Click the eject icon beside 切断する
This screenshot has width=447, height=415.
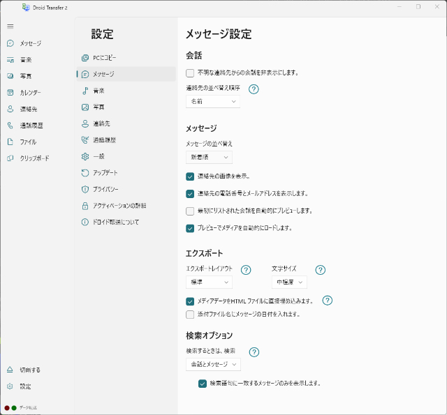click(x=10, y=370)
